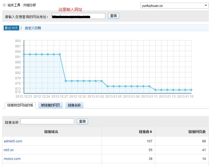The width and height of the screenshot is (209, 166).
Task: Open the 链接名称 tab
Action: (x=74, y=105)
